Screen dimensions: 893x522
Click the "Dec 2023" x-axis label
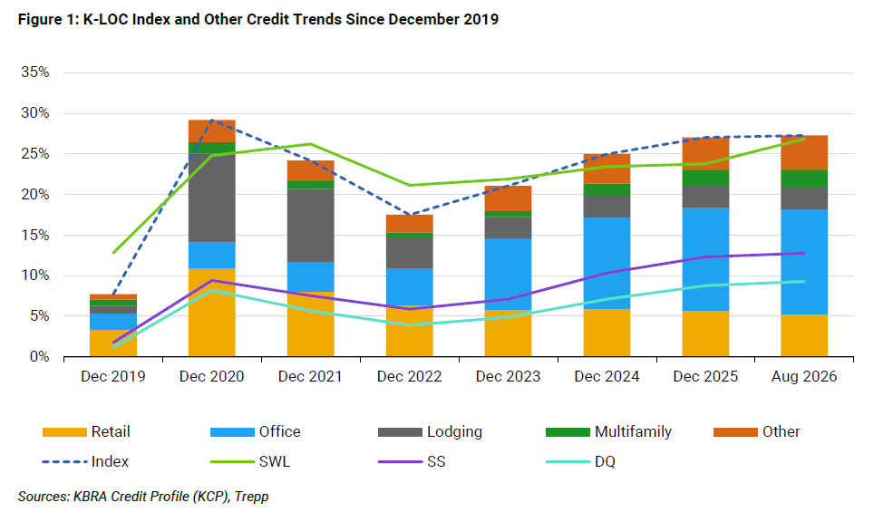(508, 377)
